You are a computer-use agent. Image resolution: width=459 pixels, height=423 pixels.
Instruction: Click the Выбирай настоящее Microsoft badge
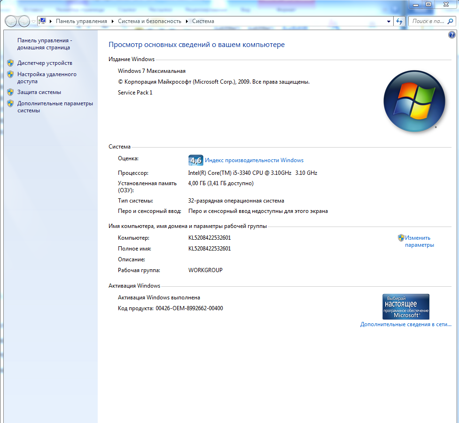(x=406, y=307)
